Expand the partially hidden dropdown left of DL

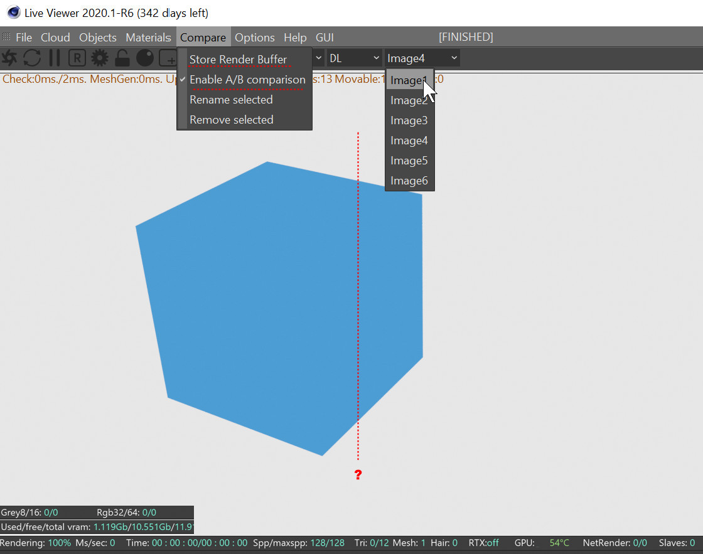tap(318, 58)
